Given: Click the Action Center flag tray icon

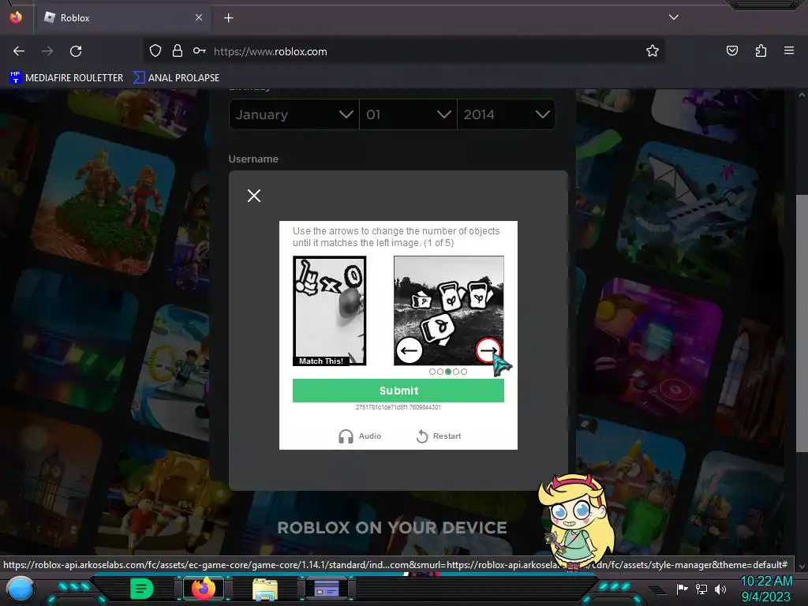Looking at the screenshot, I should click(683, 589).
